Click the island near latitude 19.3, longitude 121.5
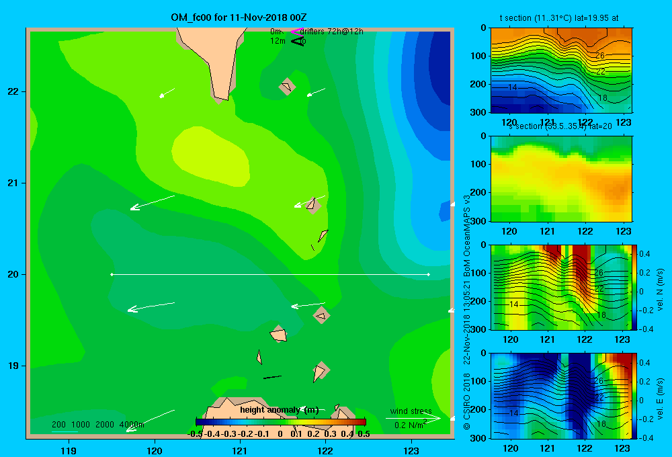672x457 pixels. pos(279,334)
